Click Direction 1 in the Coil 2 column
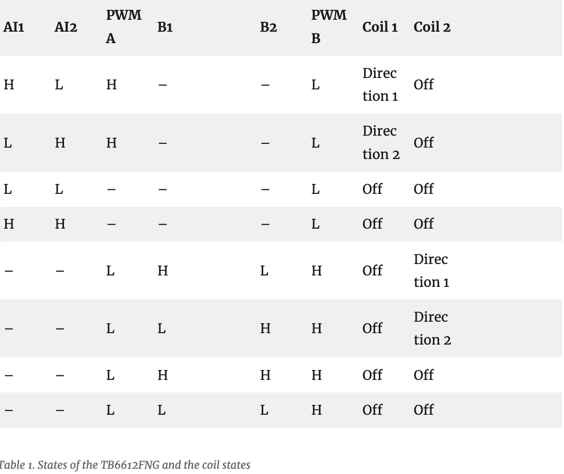 click(431, 270)
